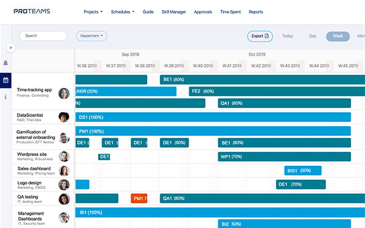Select the BE1 (80%) bar in Time-tracking app

(x=262, y=80)
